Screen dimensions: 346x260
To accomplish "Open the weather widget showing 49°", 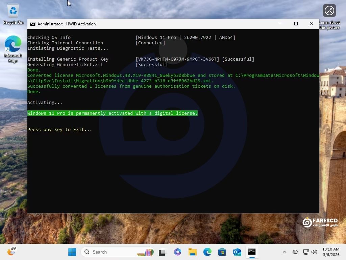I will point(12,252).
